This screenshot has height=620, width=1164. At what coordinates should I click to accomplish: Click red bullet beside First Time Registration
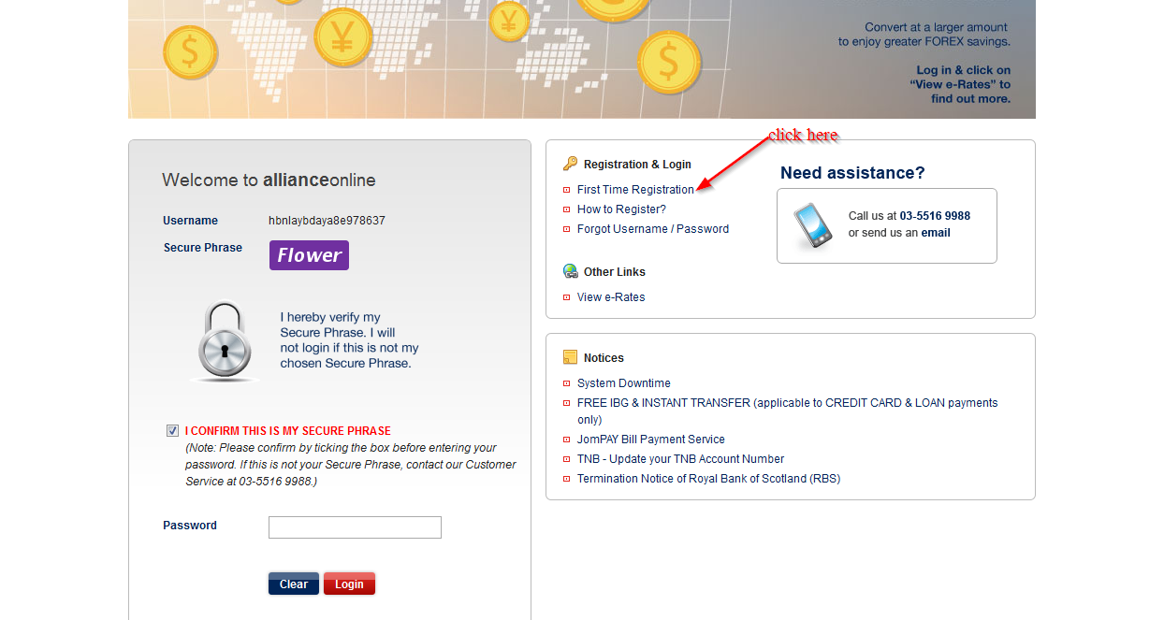click(x=566, y=190)
